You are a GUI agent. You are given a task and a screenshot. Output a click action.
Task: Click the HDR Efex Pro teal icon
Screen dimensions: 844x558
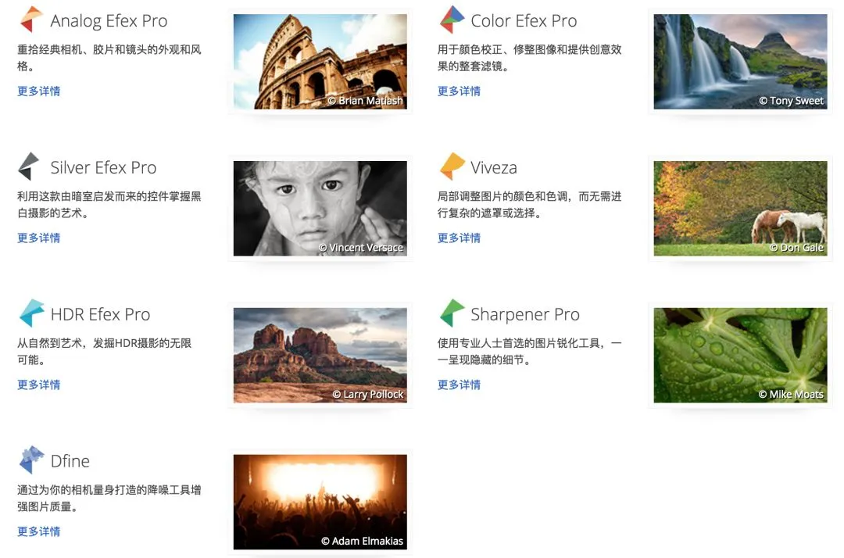[31, 313]
